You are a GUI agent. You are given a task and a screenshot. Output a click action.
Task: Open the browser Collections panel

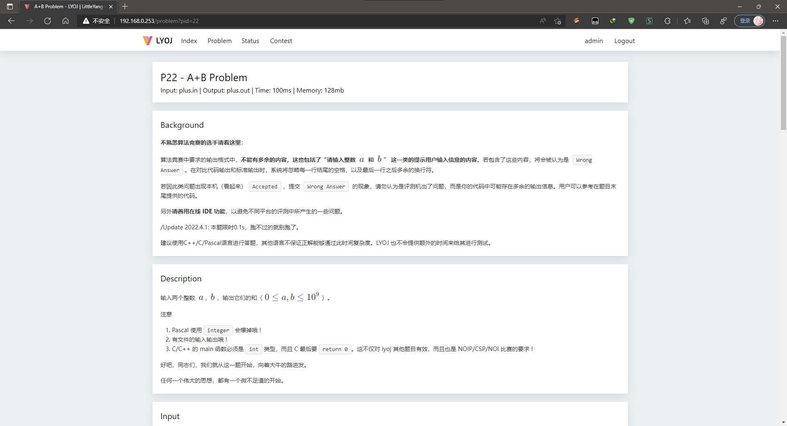click(705, 21)
